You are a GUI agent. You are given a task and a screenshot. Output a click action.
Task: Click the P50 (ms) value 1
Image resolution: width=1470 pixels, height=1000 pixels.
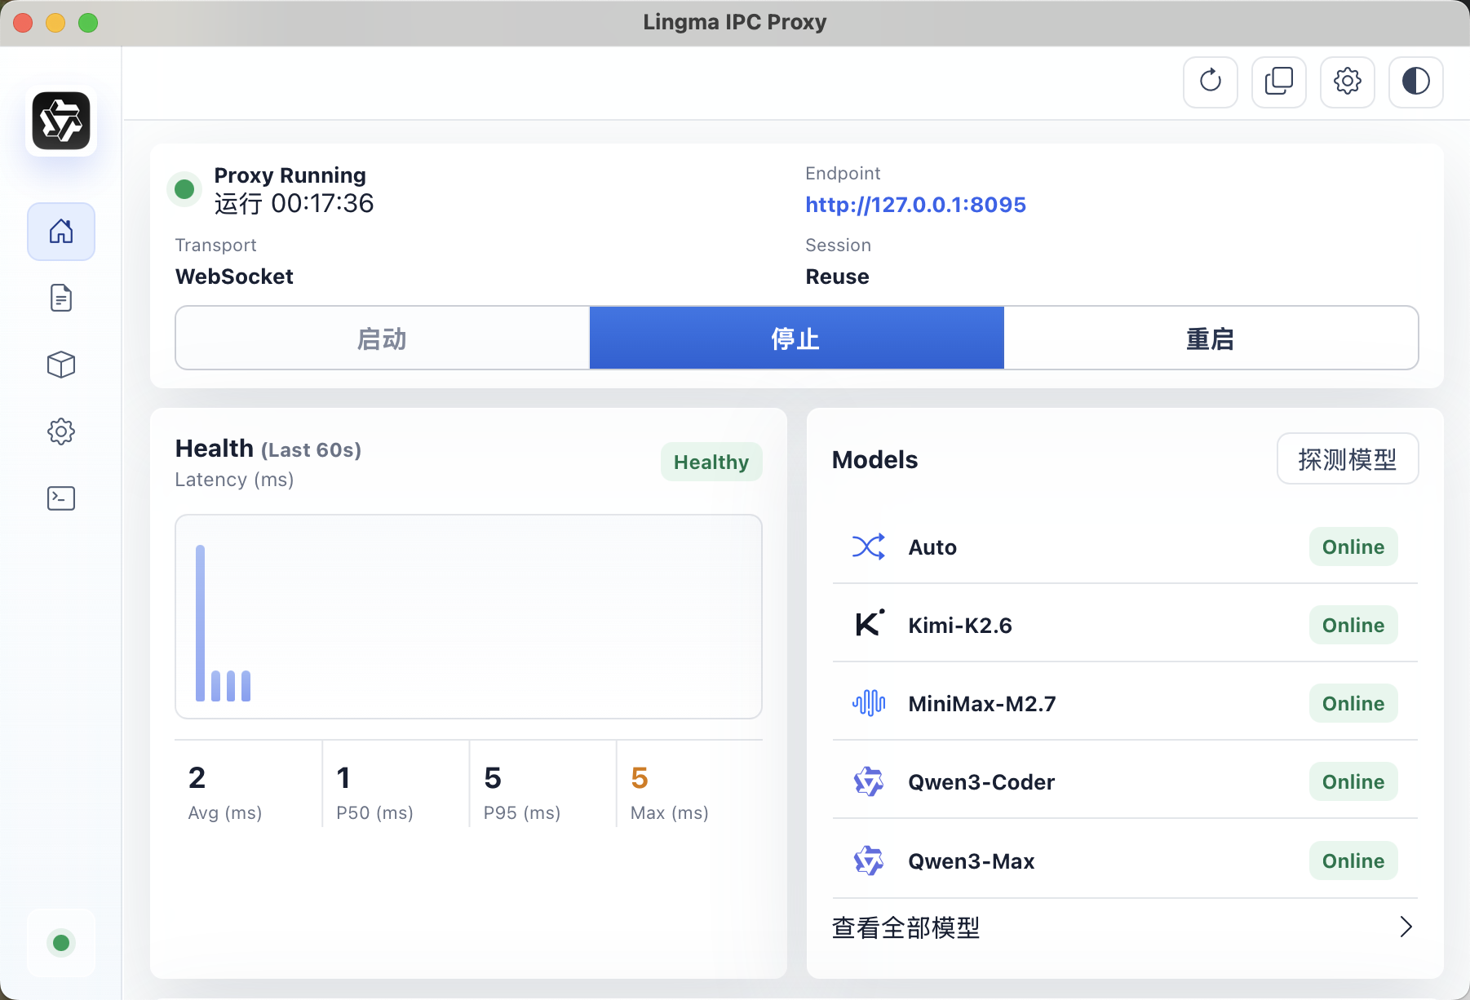[343, 778]
